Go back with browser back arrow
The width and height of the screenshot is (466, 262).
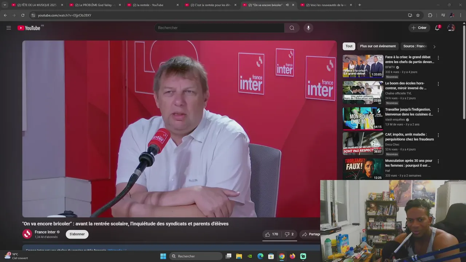coord(5,15)
